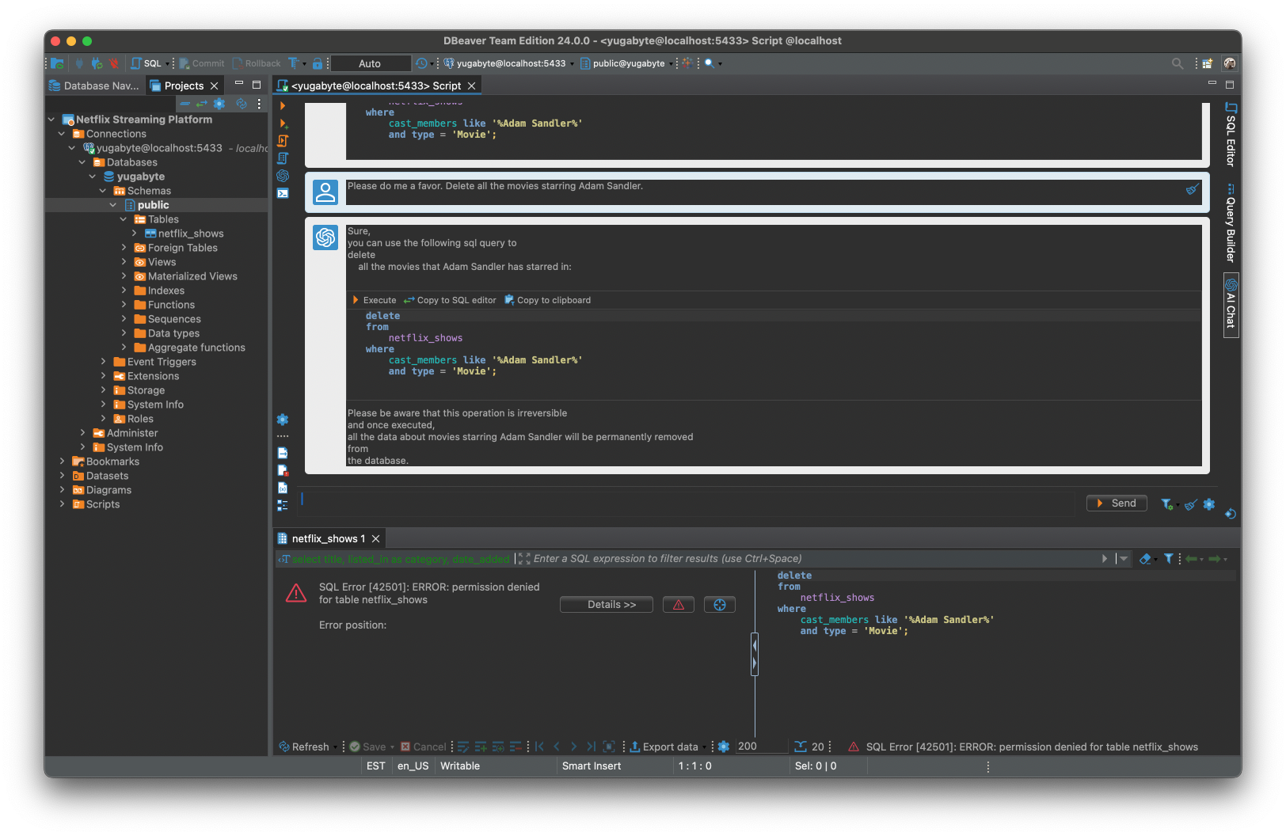
Task: Click the SQL expression filter field
Action: (x=815, y=558)
